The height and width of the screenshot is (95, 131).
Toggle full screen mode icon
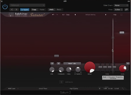(121, 15)
